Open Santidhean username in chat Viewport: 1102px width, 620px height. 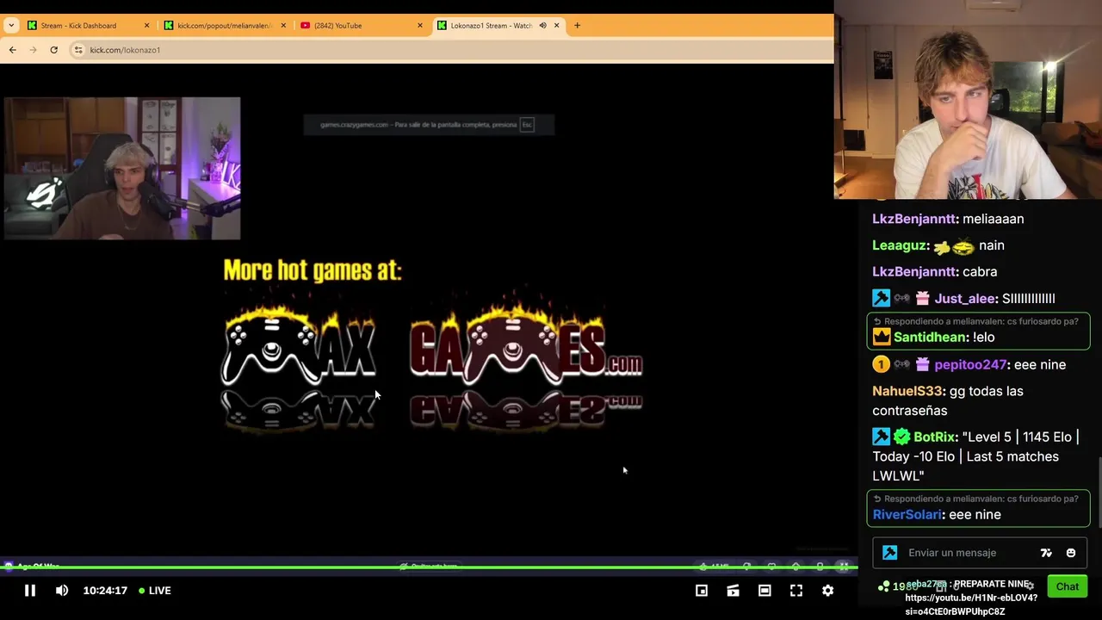tap(932, 338)
